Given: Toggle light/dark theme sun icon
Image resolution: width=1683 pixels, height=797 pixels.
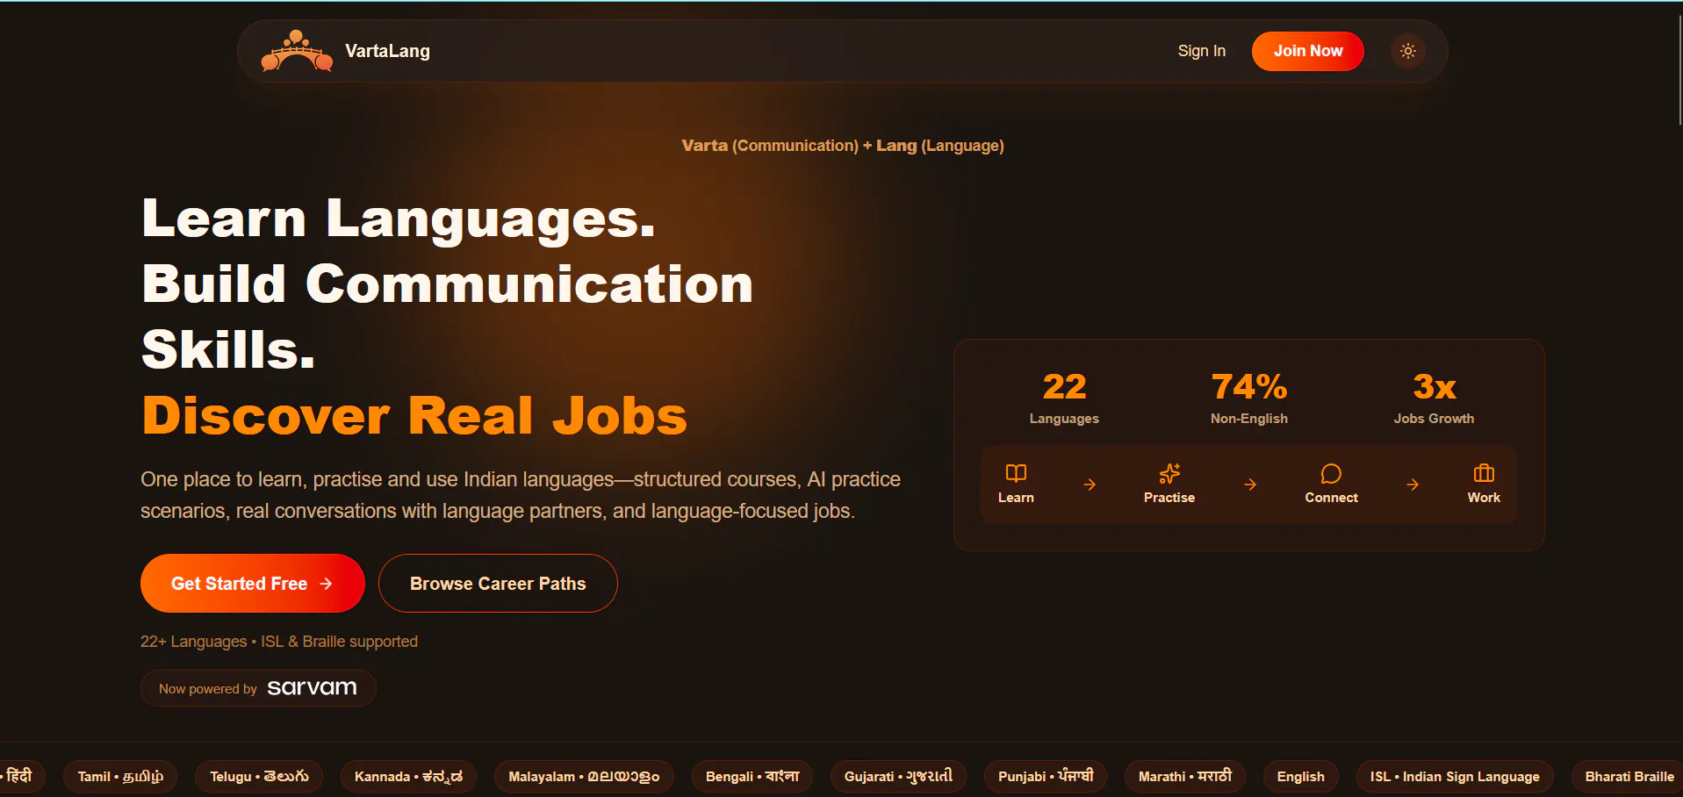Looking at the screenshot, I should tap(1407, 51).
